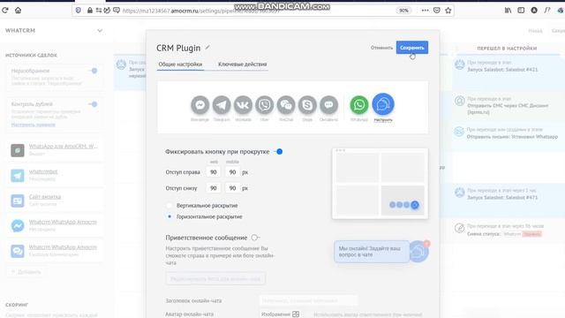The image size is (565, 318).
Task: Enable the Приветственное сообщение toggle
Action: tap(255, 238)
